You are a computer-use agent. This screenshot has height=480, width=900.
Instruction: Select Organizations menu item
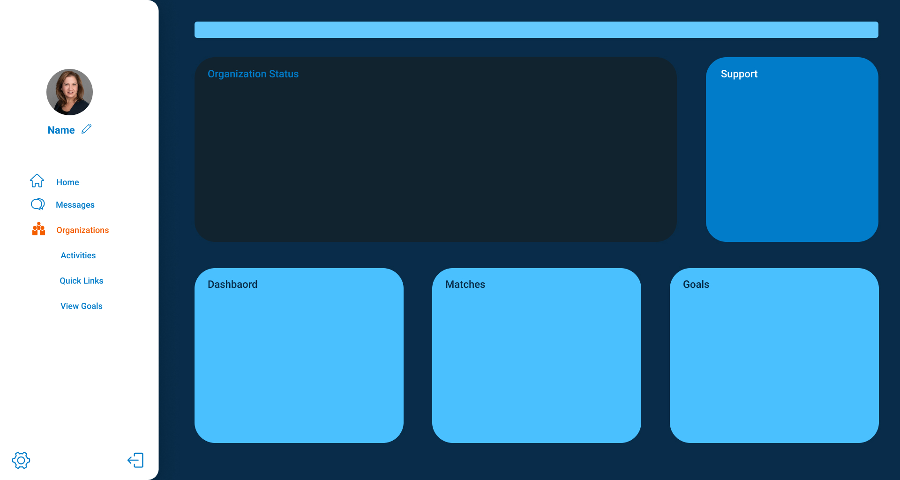click(82, 230)
